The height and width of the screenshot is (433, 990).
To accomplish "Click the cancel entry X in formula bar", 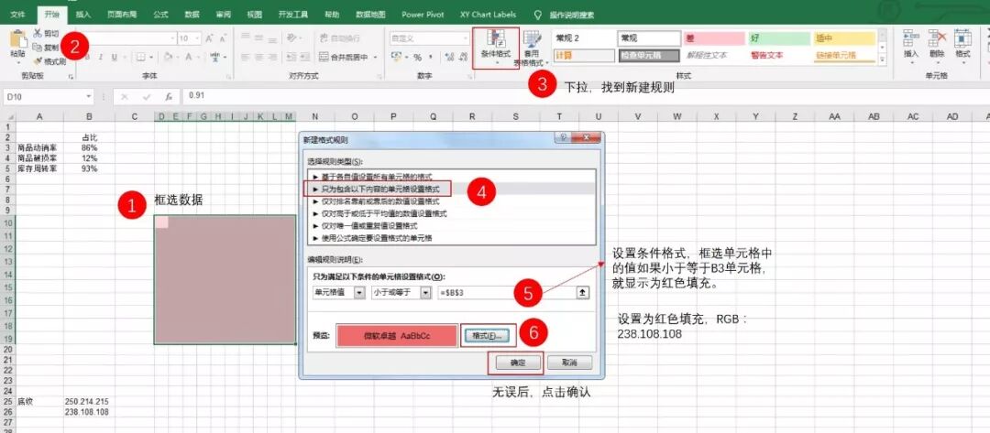I will click(x=125, y=97).
